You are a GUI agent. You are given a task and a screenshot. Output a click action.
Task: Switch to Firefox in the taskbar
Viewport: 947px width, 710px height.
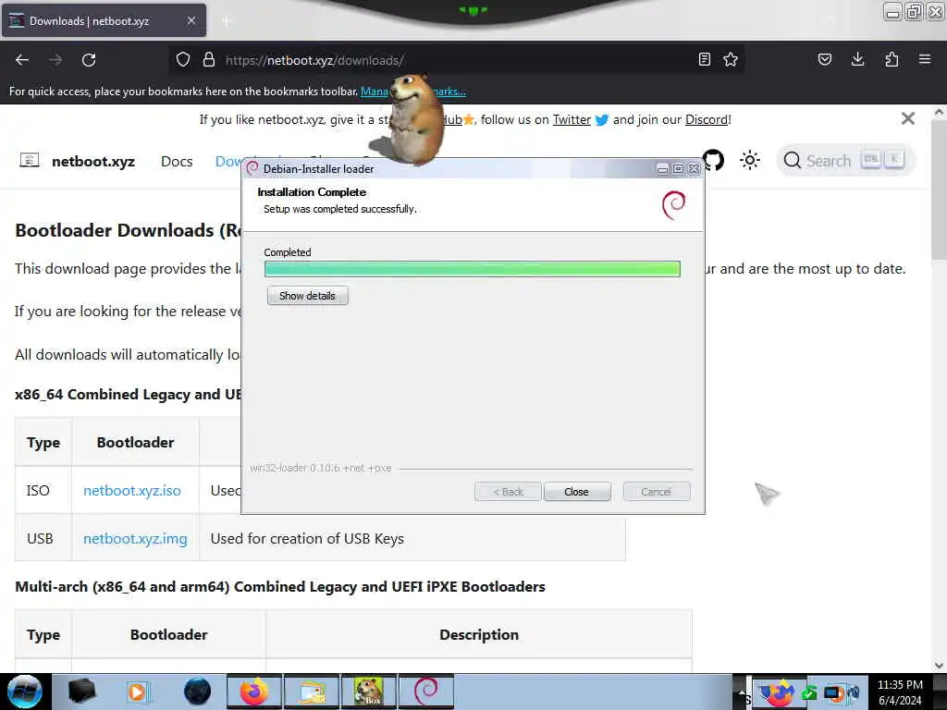pos(254,692)
